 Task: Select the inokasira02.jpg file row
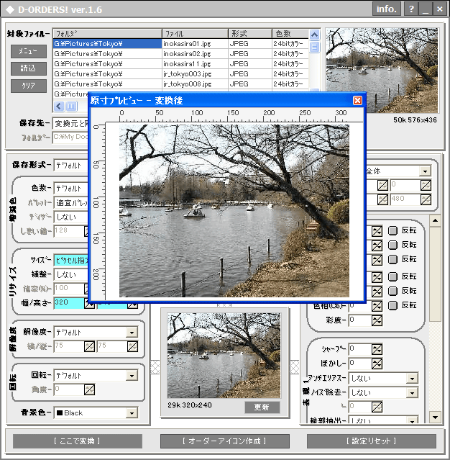click(180, 54)
